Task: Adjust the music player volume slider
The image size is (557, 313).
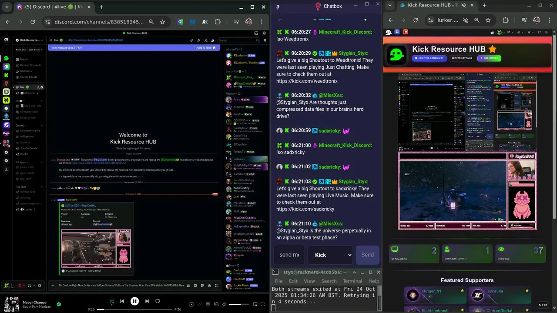Action: pos(238,304)
